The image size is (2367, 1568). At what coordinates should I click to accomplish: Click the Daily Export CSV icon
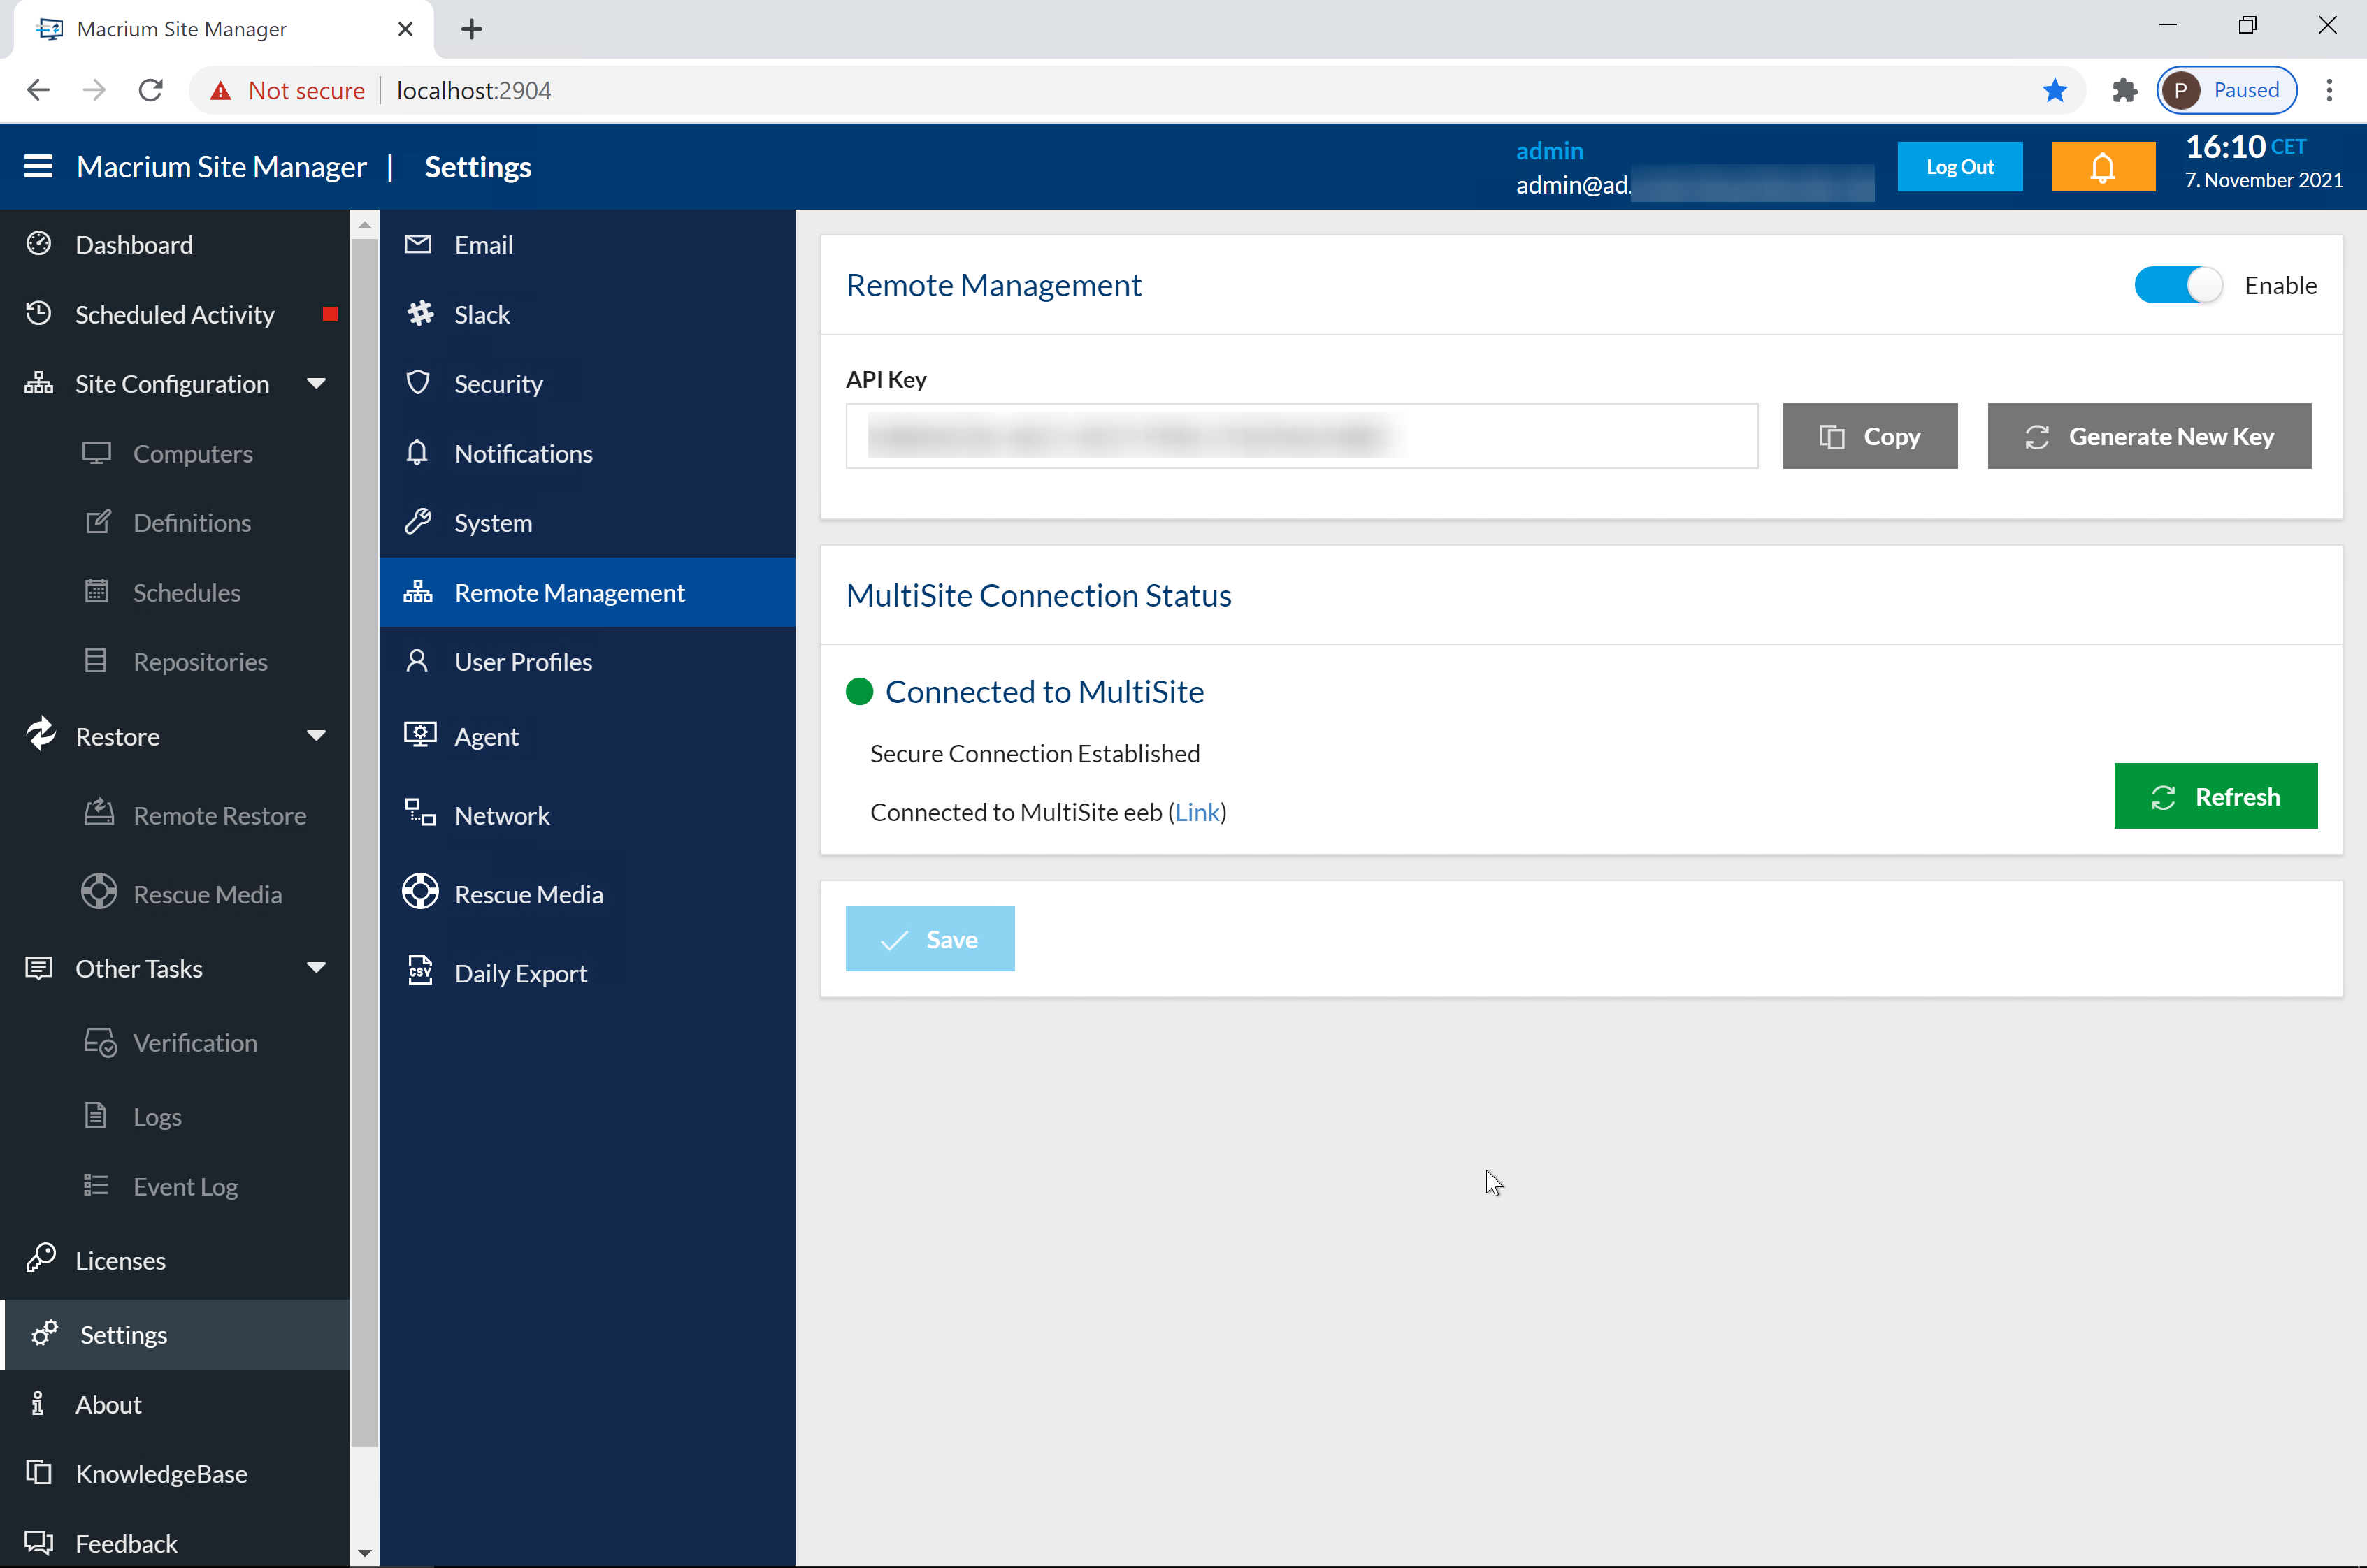[419, 971]
